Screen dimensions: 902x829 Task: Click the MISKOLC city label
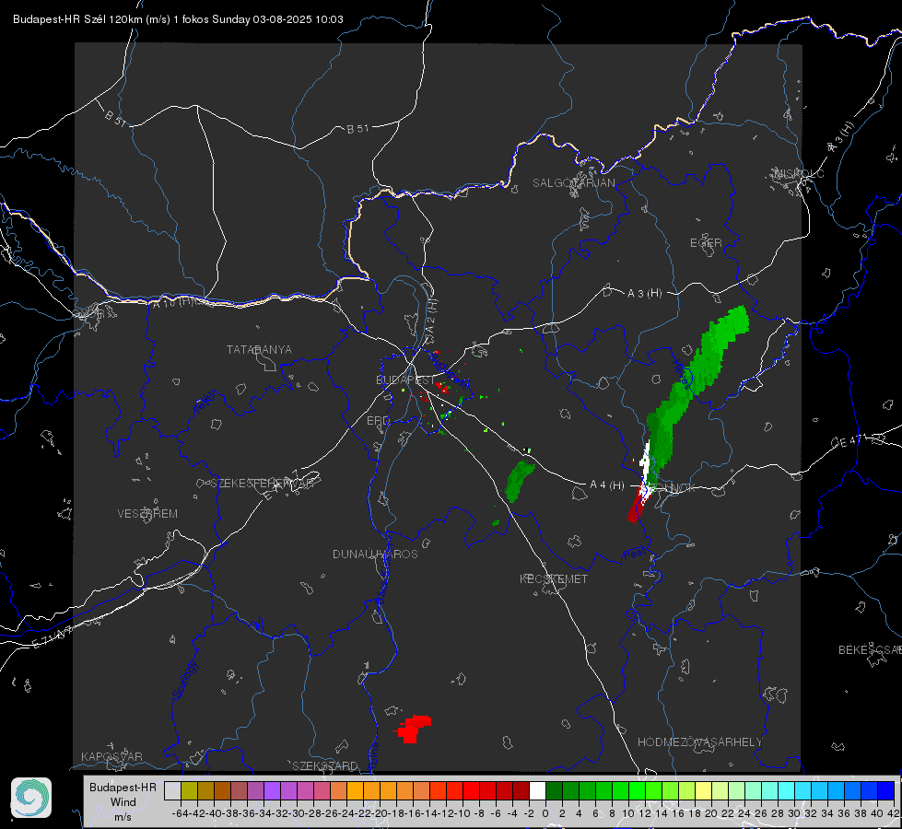799,173
